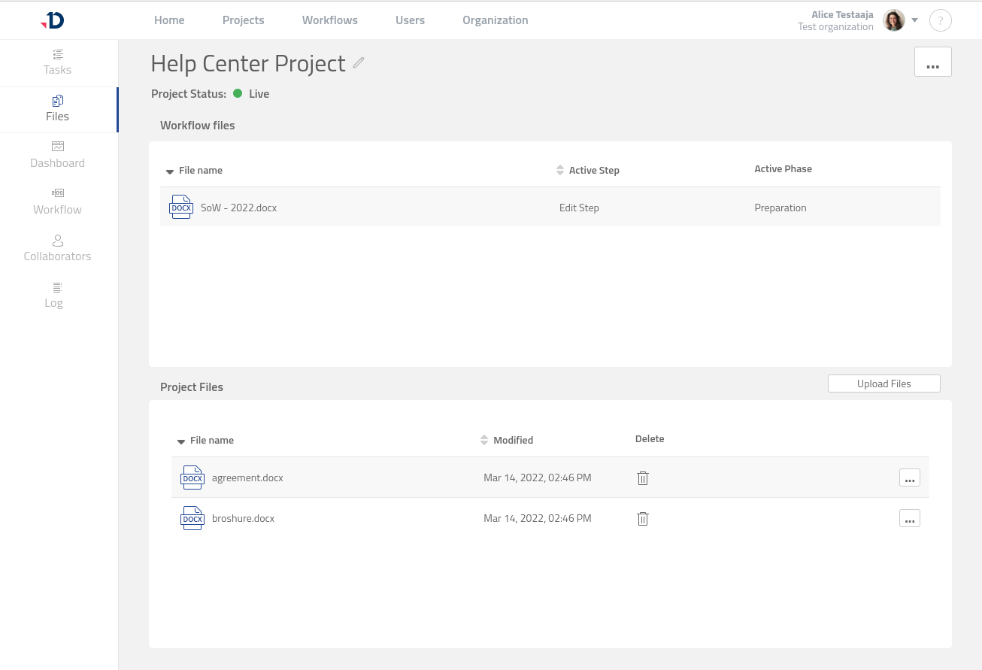
Task: Sort workflow files by File name arrow
Action: 170,171
